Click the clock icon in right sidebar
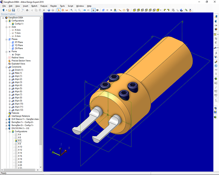The height and width of the screenshot is (175, 219). tap(216, 66)
